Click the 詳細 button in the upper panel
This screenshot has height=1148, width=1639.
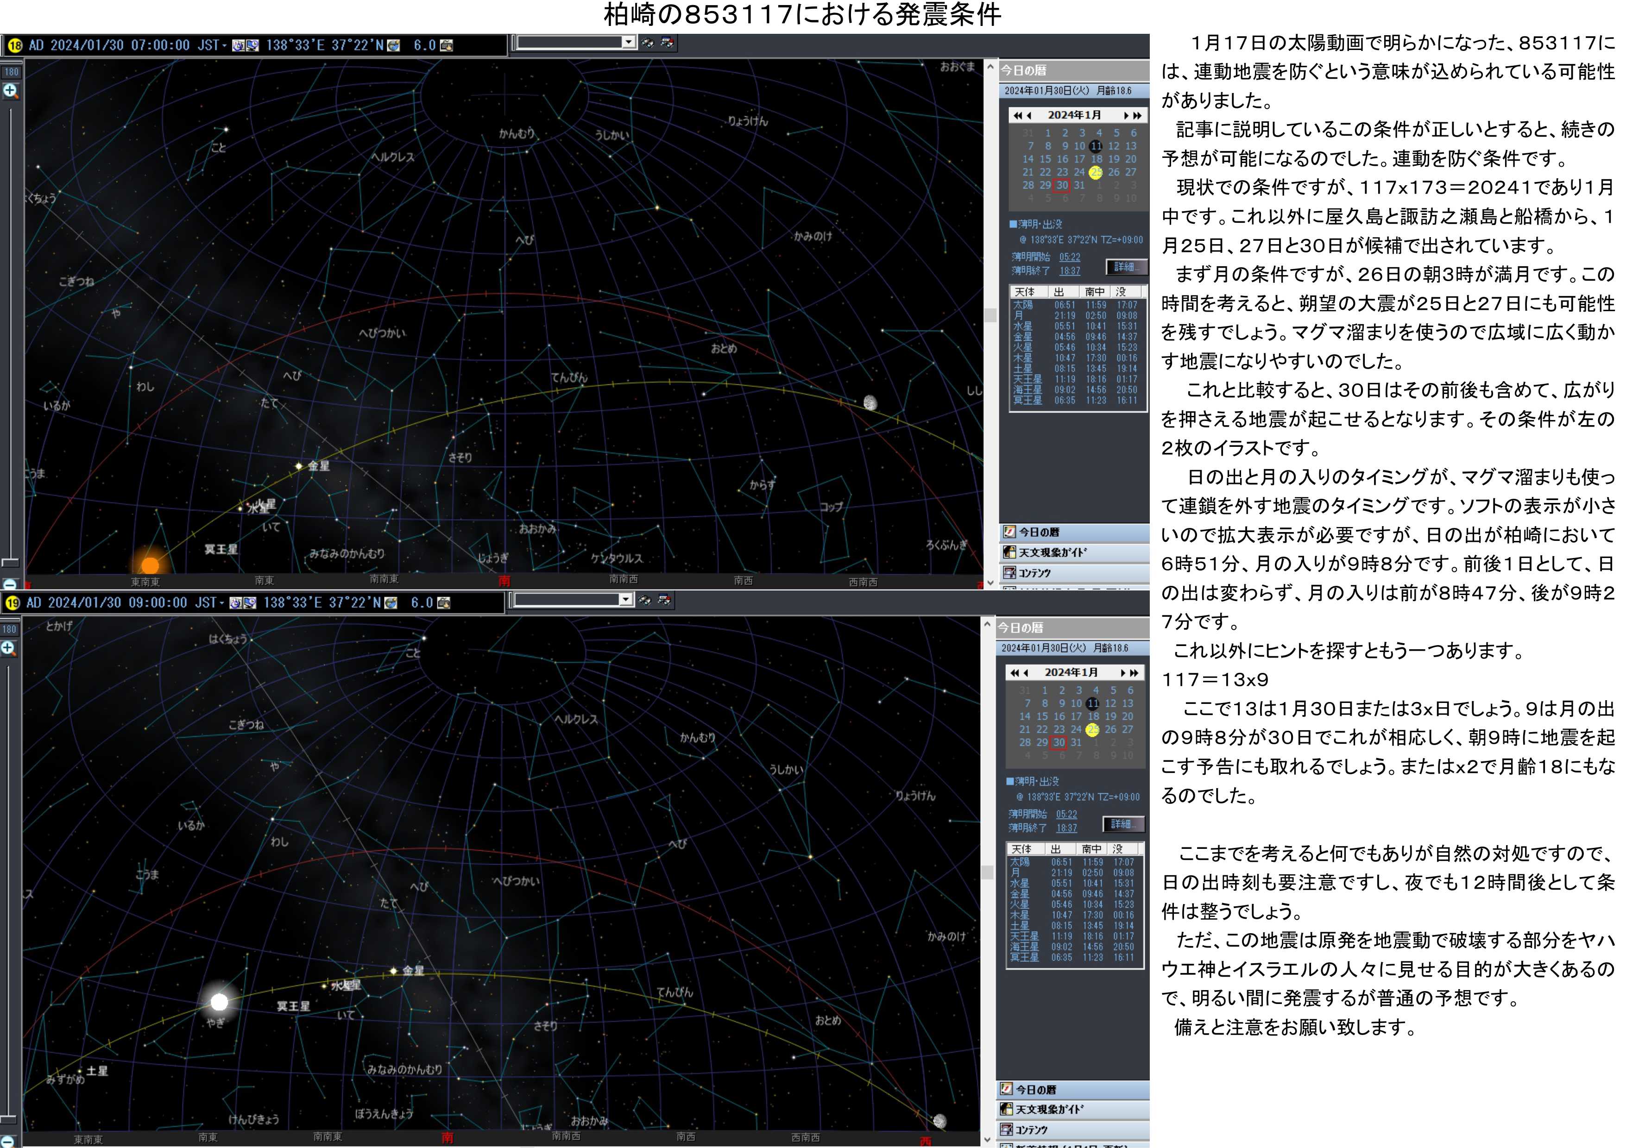tap(1127, 267)
